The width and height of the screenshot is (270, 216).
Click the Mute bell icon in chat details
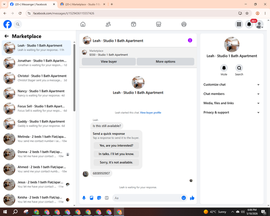pyautogui.click(x=224, y=68)
